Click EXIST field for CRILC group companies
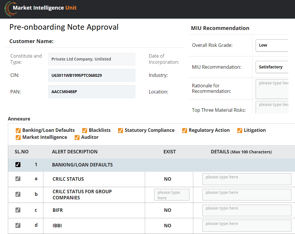This screenshot has height=234, width=295. coord(172,195)
